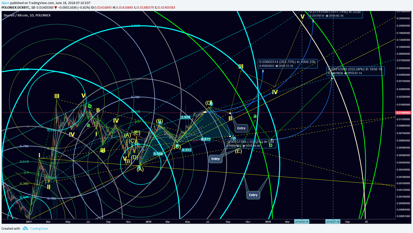Click the 1811.79% in 333d forecast box
413x233 pixels.
335,14
